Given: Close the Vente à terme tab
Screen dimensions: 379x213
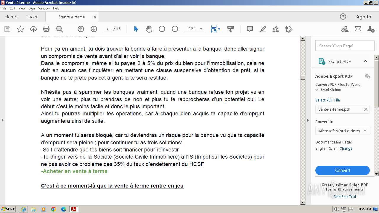Looking at the screenshot, I should (95, 17).
